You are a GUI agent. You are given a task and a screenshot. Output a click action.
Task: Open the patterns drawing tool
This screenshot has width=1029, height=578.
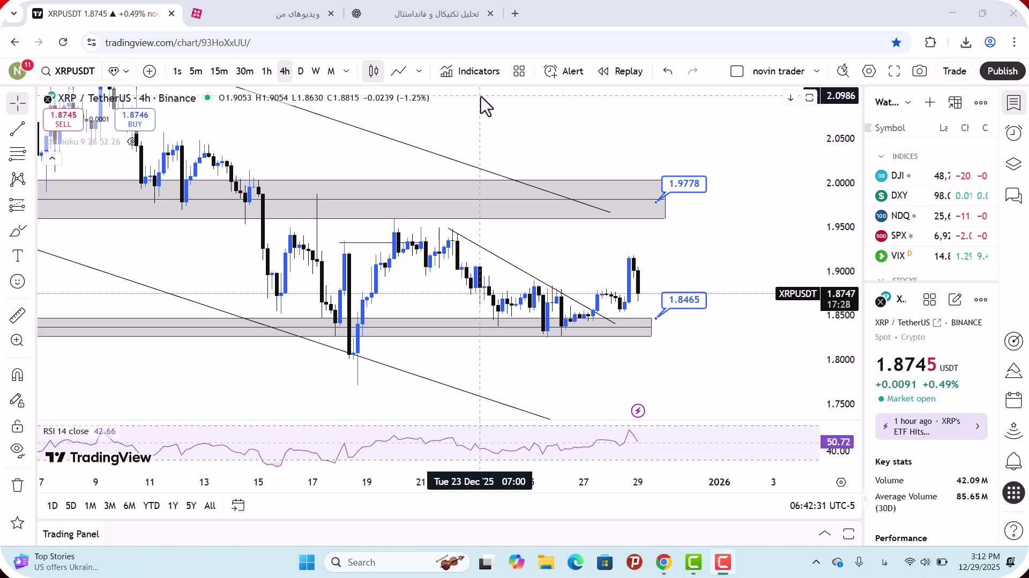(x=17, y=179)
